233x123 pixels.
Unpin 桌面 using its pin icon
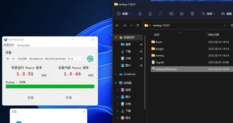[x=141, y=45]
